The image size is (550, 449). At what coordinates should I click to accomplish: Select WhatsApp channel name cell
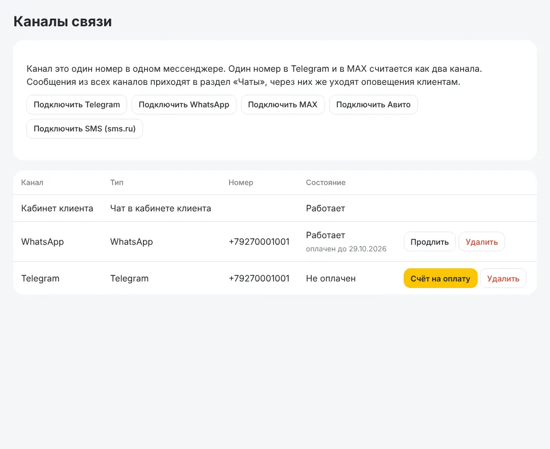[42, 241]
